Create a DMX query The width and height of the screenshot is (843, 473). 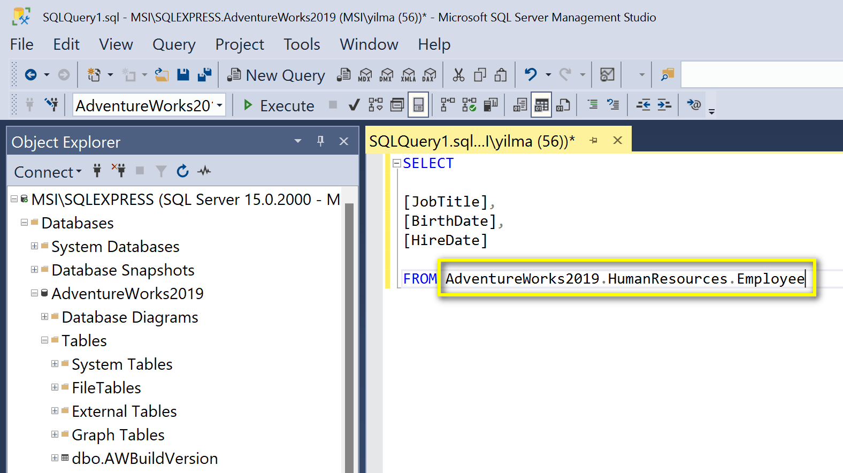(387, 75)
